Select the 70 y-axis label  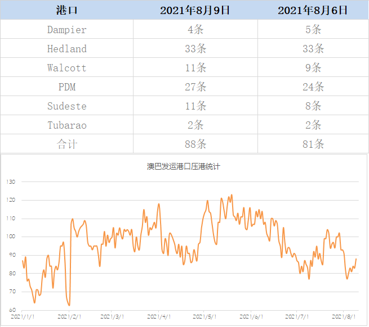point(12,292)
